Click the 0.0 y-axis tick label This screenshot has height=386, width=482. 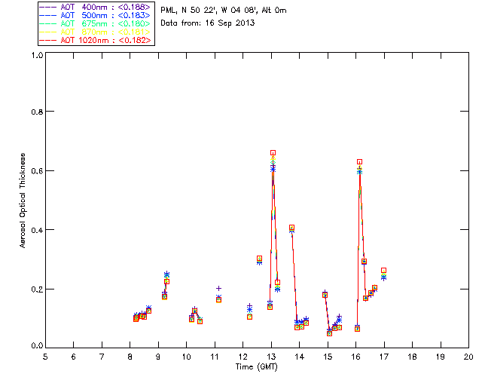(37, 346)
